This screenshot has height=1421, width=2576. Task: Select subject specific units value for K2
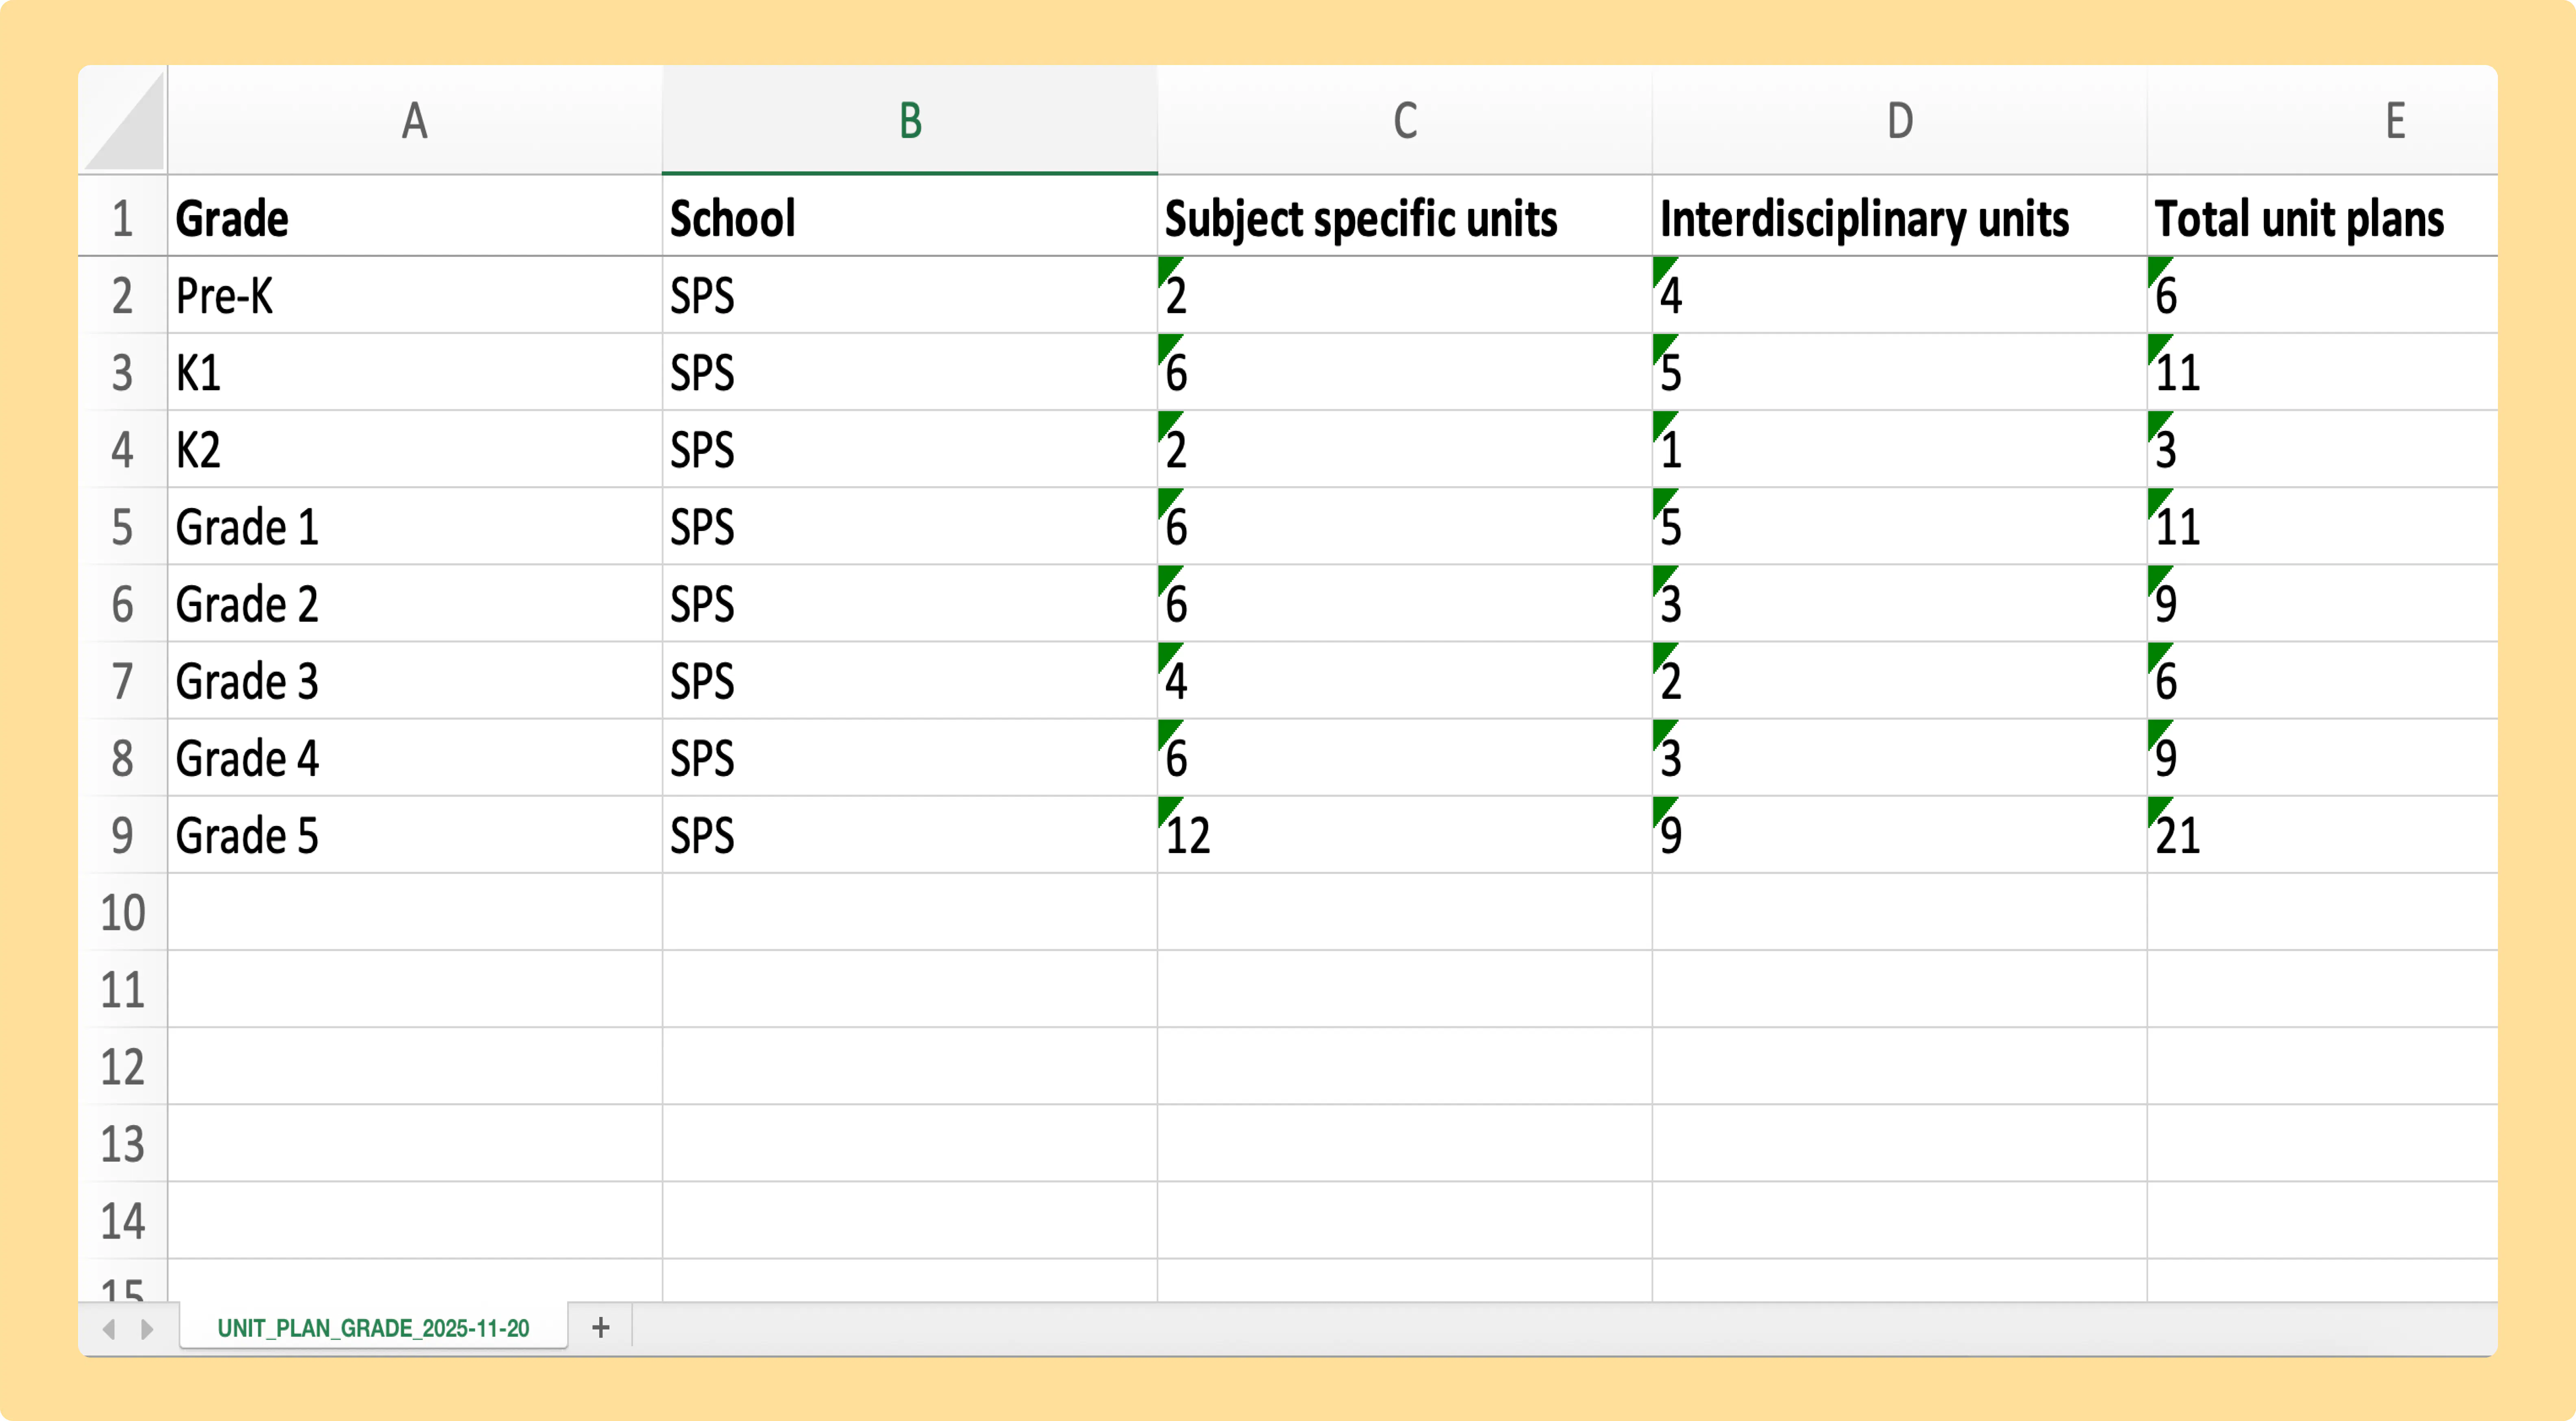tap(1405, 449)
